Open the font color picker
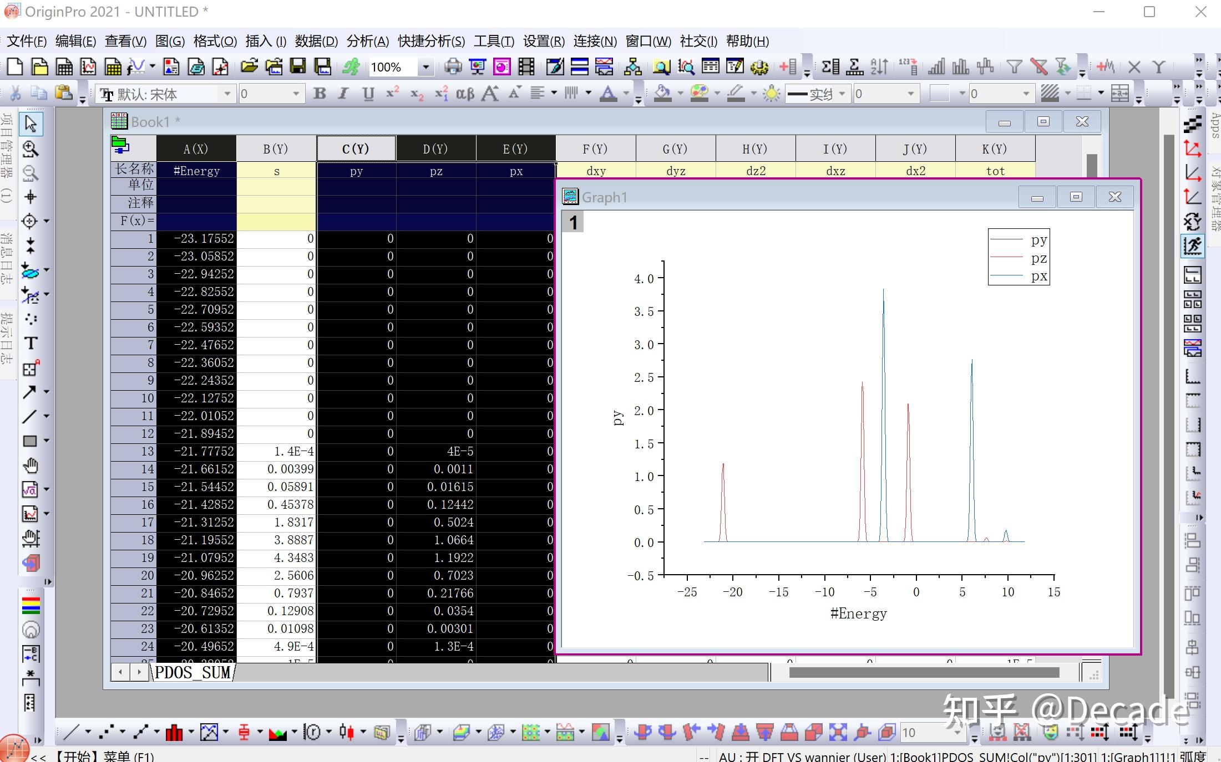This screenshot has height=762, width=1221. point(609,94)
